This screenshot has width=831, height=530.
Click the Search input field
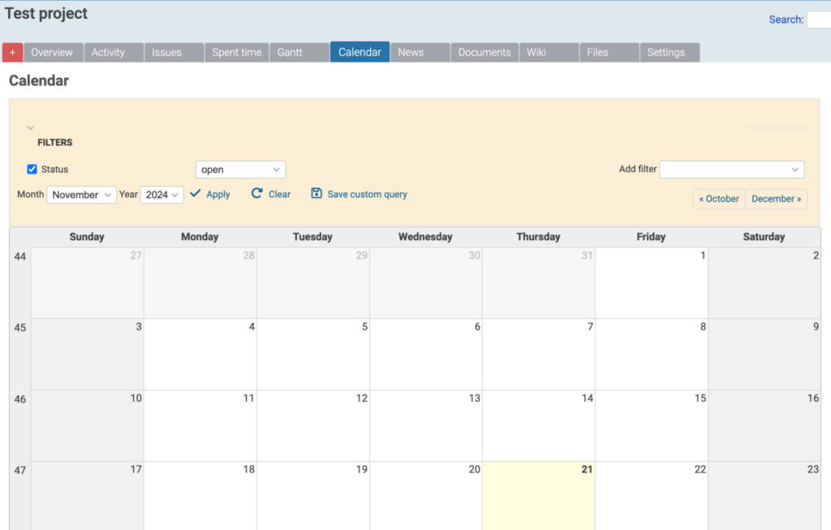coord(820,19)
